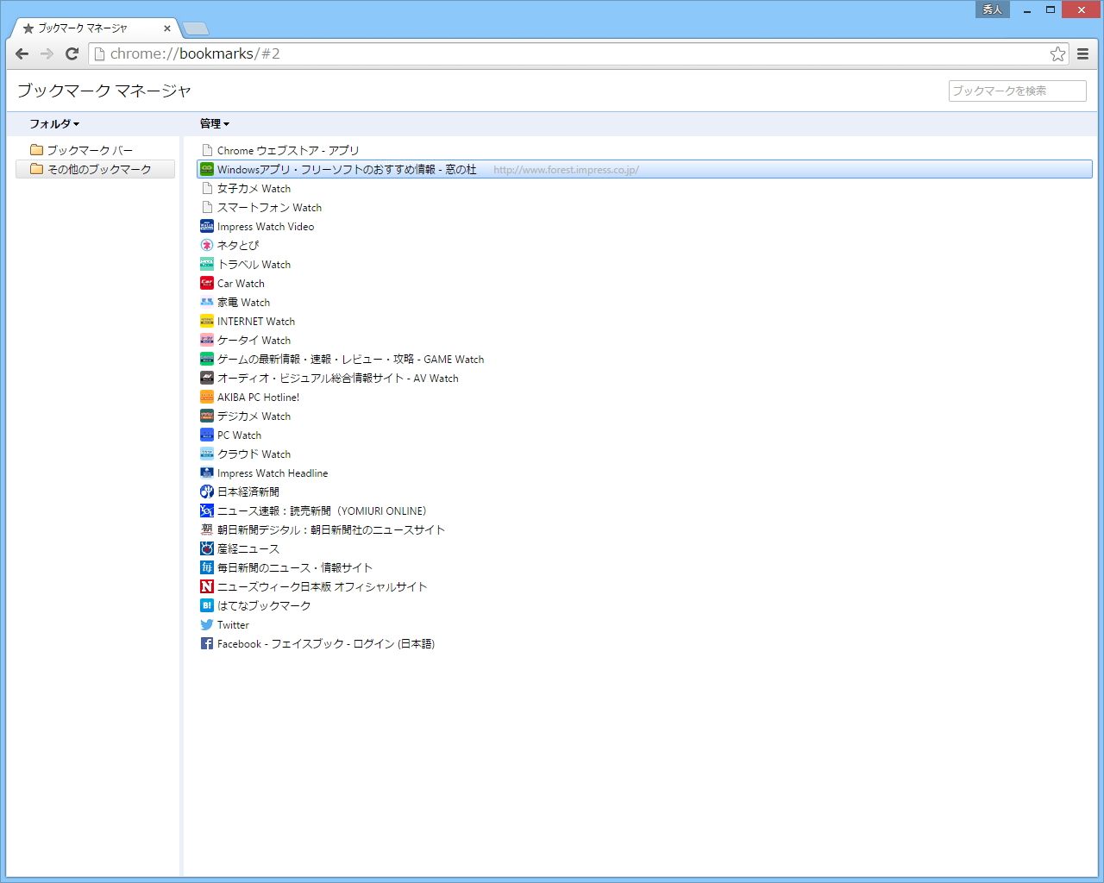The height and width of the screenshot is (883, 1104).
Task: Click the INTERNET Watch favicon
Action: pos(207,321)
